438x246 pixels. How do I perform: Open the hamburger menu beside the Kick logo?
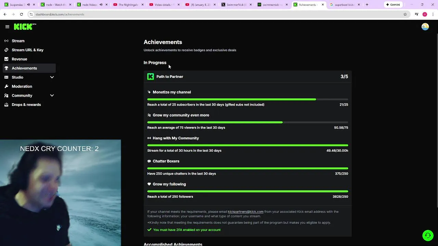coord(7,27)
